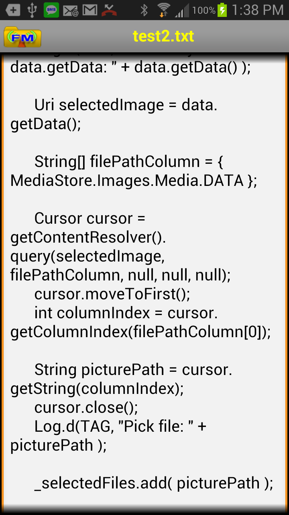Click the 'String[] filePathColumn = {' line
Screen dimensions: 289x515
[129, 162]
